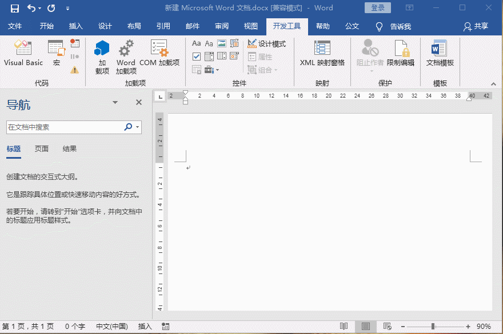Screen dimensions: 503x334
Task: Insert a drop-down list content control
Action: click(x=222, y=57)
